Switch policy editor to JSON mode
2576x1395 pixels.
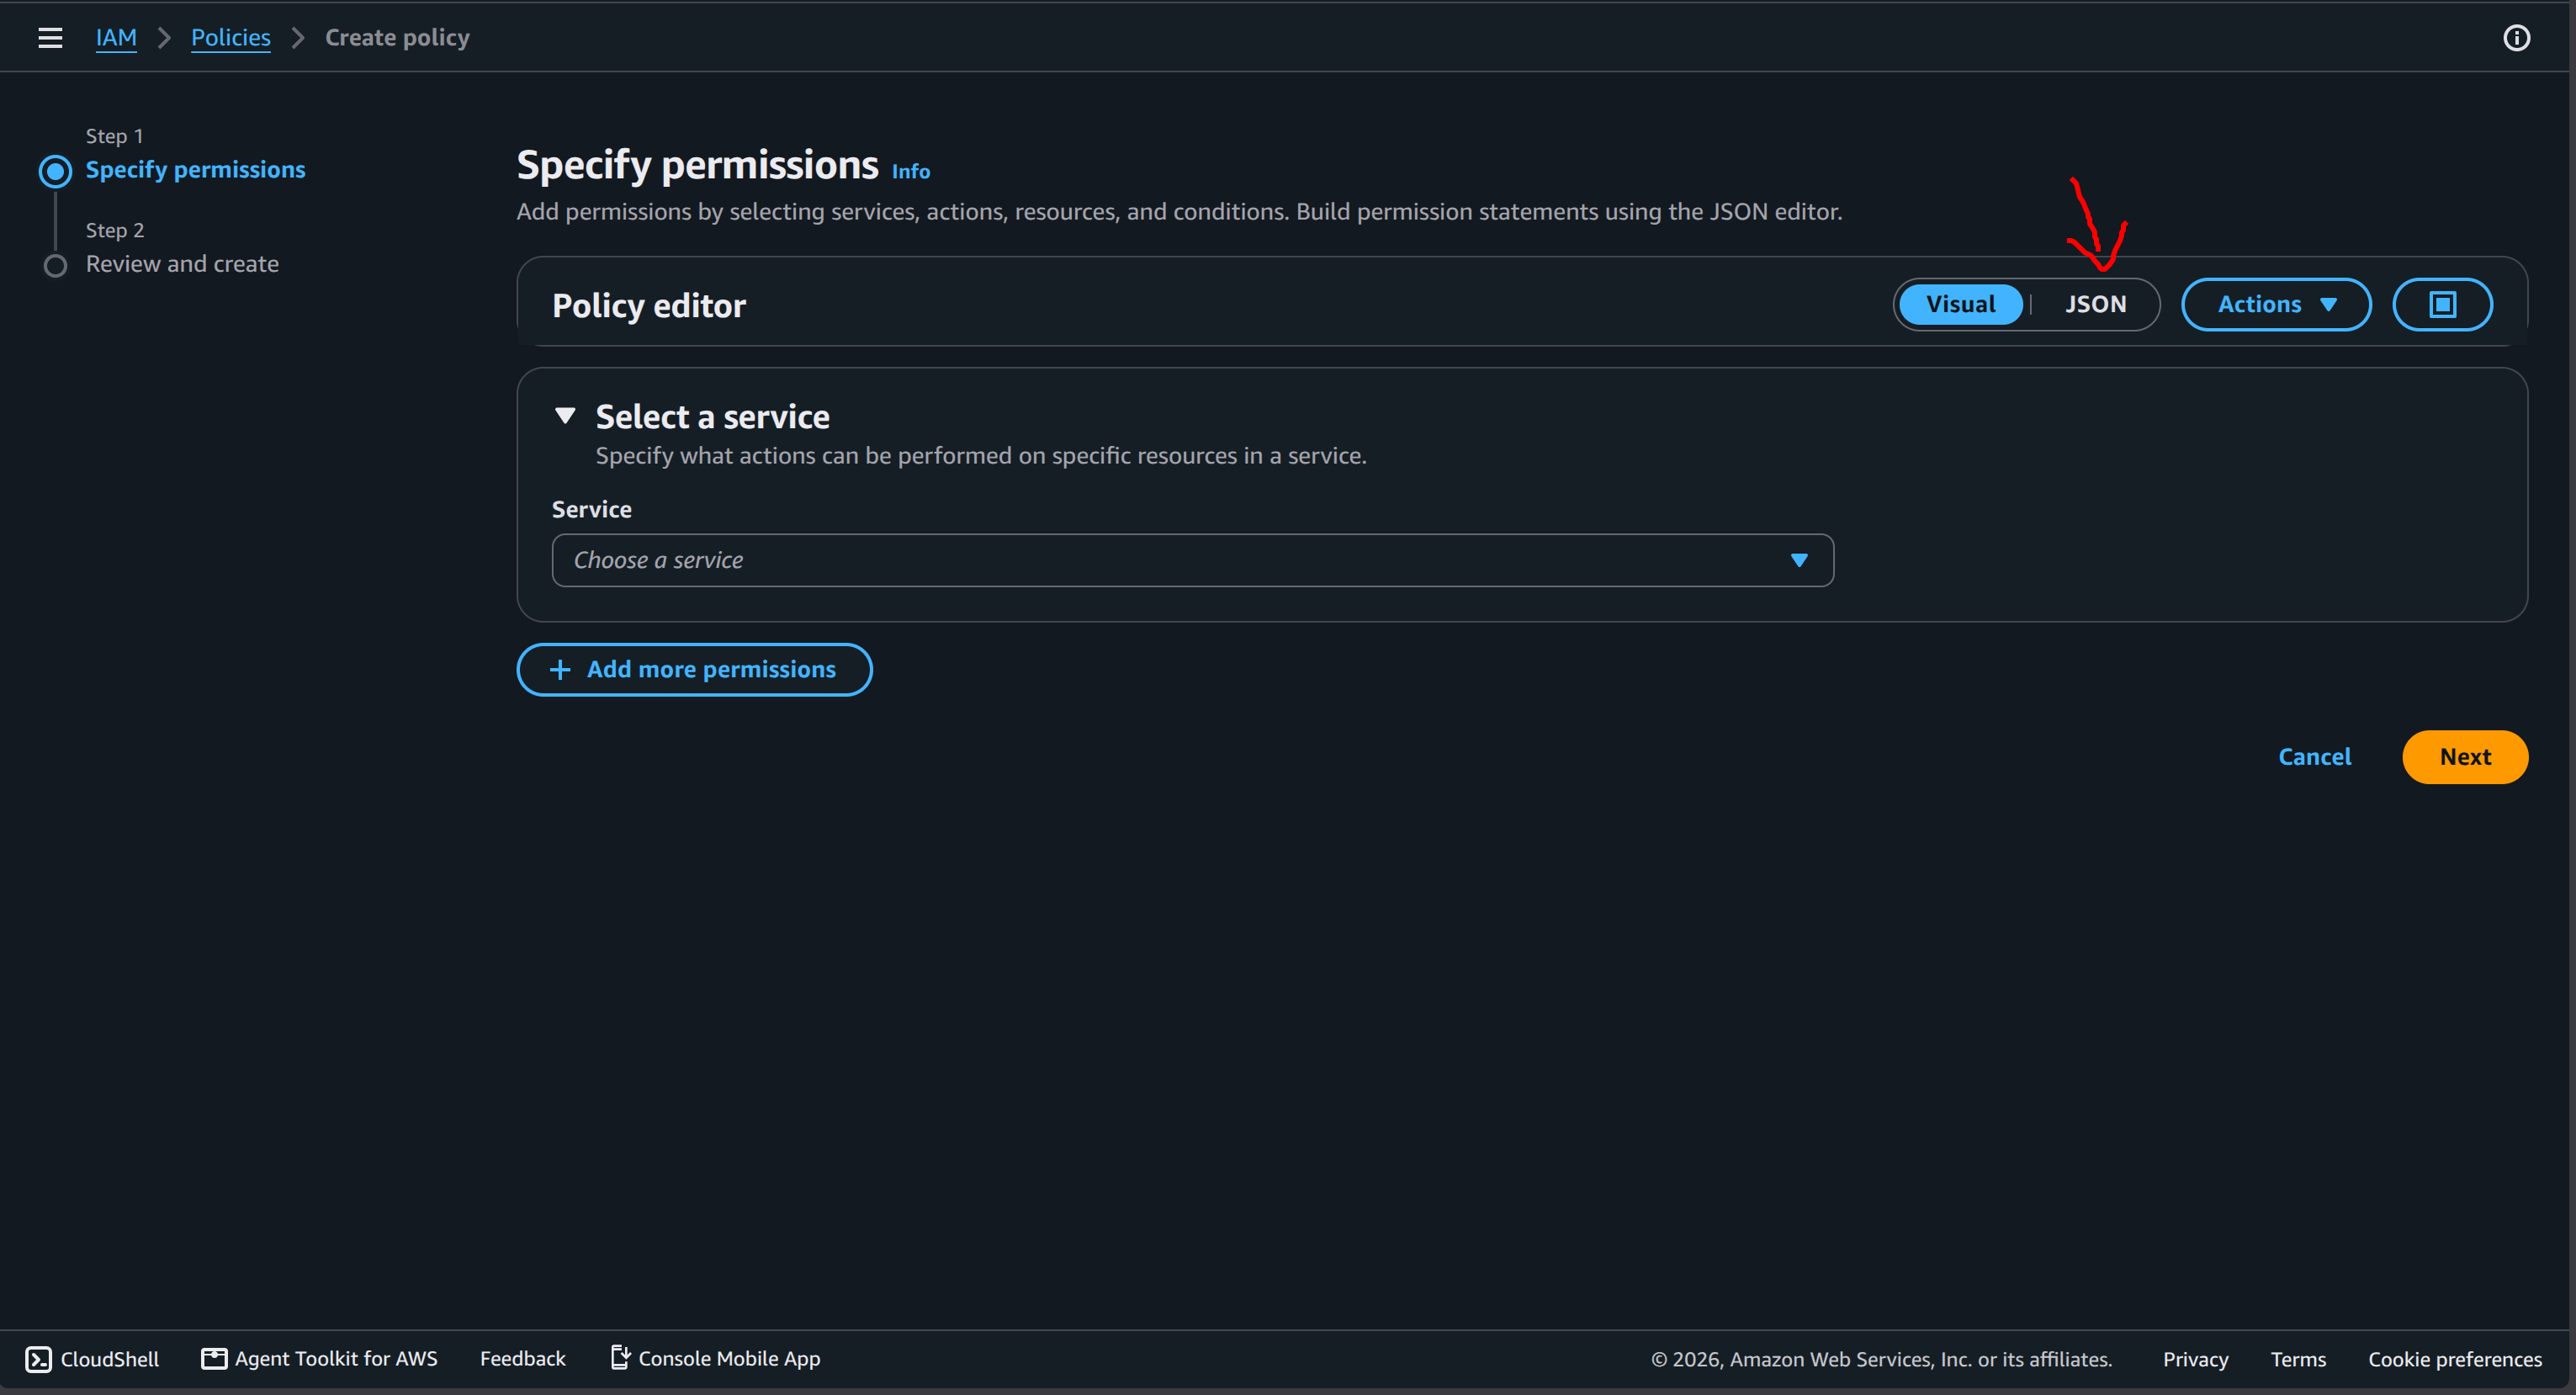pyautogui.click(x=2095, y=304)
